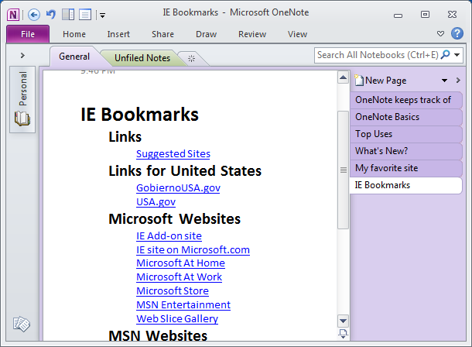Select the Unfiled Notes section tab
This screenshot has height=347, width=472.
[142, 58]
